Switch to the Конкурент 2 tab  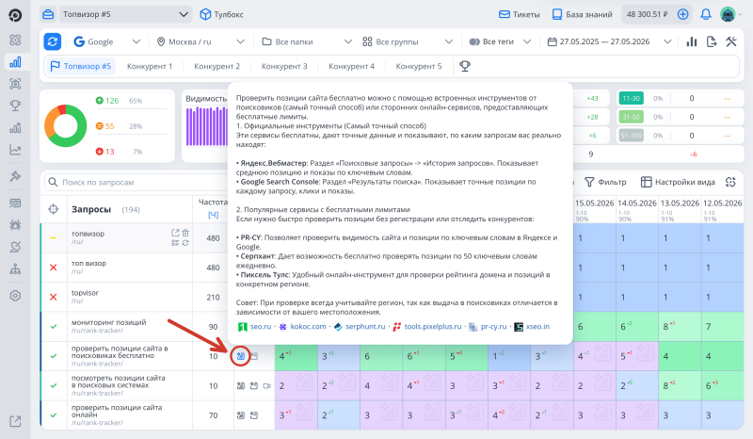pos(216,66)
